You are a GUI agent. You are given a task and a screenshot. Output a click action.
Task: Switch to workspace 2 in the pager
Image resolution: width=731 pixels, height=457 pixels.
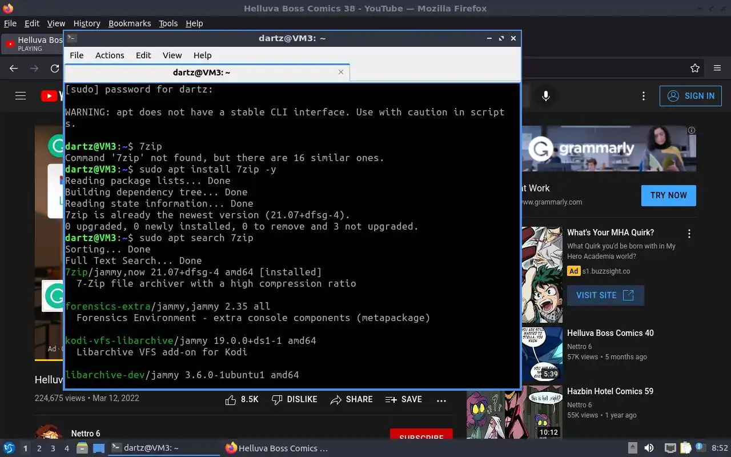[39, 448]
